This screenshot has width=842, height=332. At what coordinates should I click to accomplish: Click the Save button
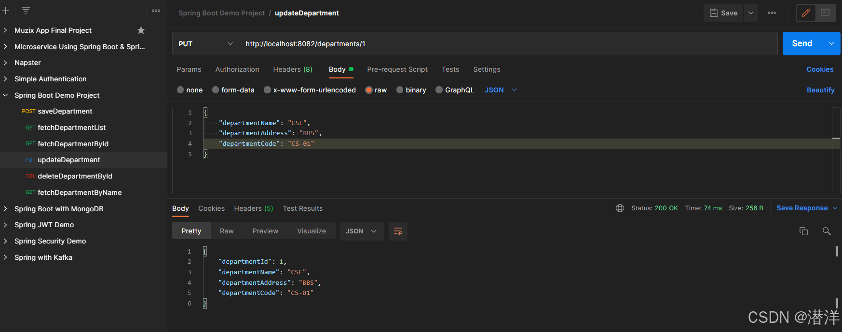[723, 13]
